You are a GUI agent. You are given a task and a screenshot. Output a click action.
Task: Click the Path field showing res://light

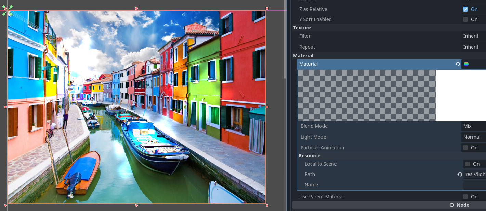[475, 174]
